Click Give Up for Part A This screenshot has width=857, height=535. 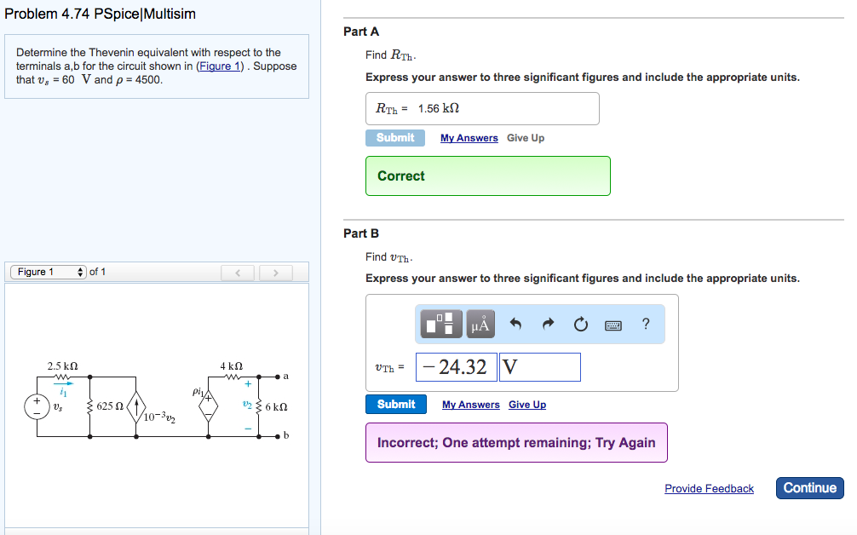(x=525, y=137)
